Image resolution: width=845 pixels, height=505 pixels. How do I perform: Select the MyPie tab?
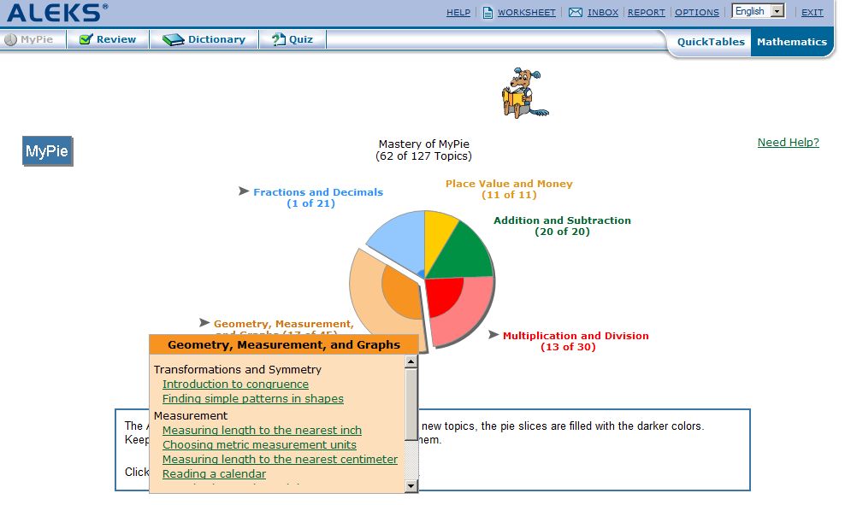32,39
